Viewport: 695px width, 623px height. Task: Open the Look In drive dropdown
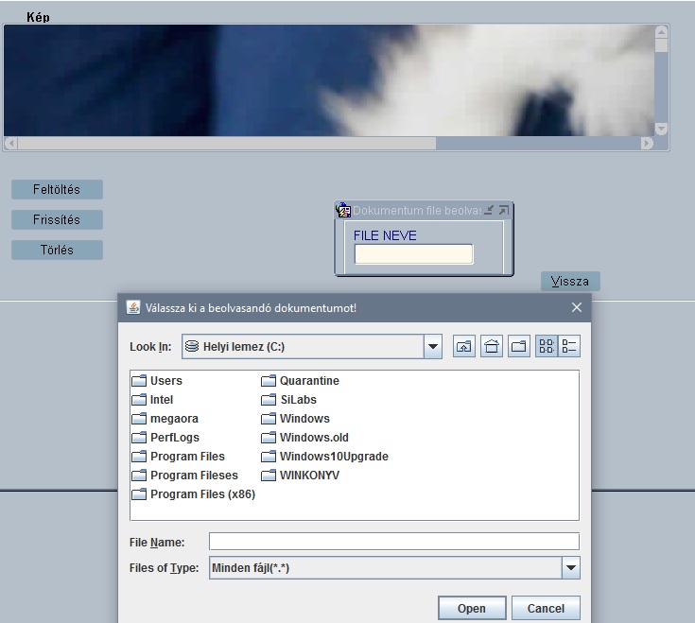(x=433, y=347)
